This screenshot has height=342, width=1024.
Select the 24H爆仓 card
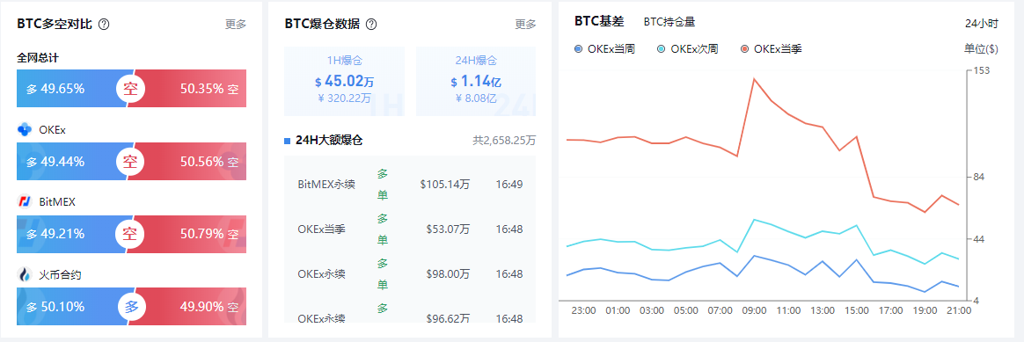point(475,81)
